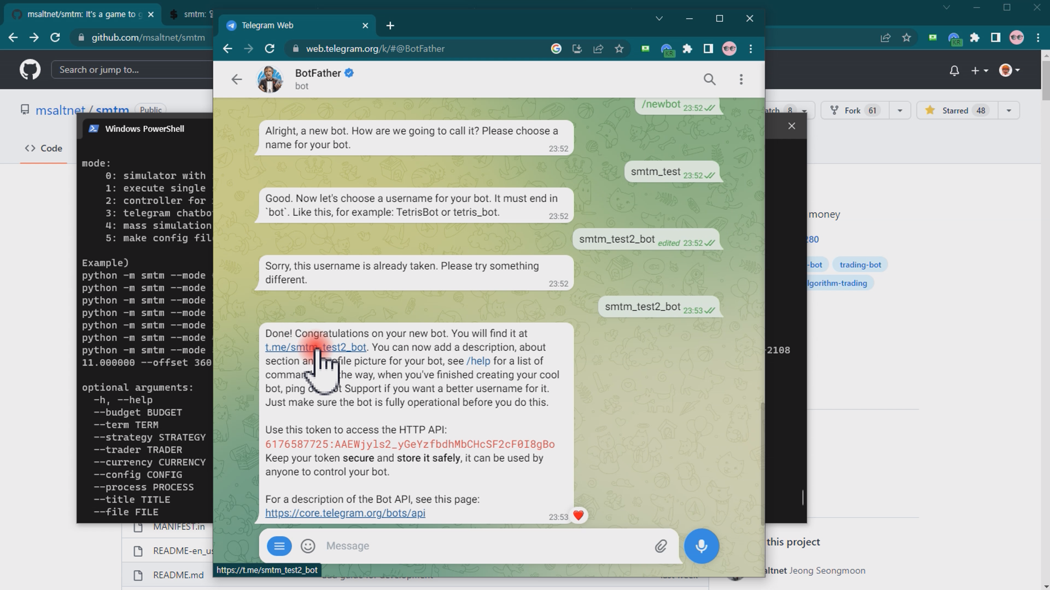Click the Telegram window address bar

click(416, 49)
